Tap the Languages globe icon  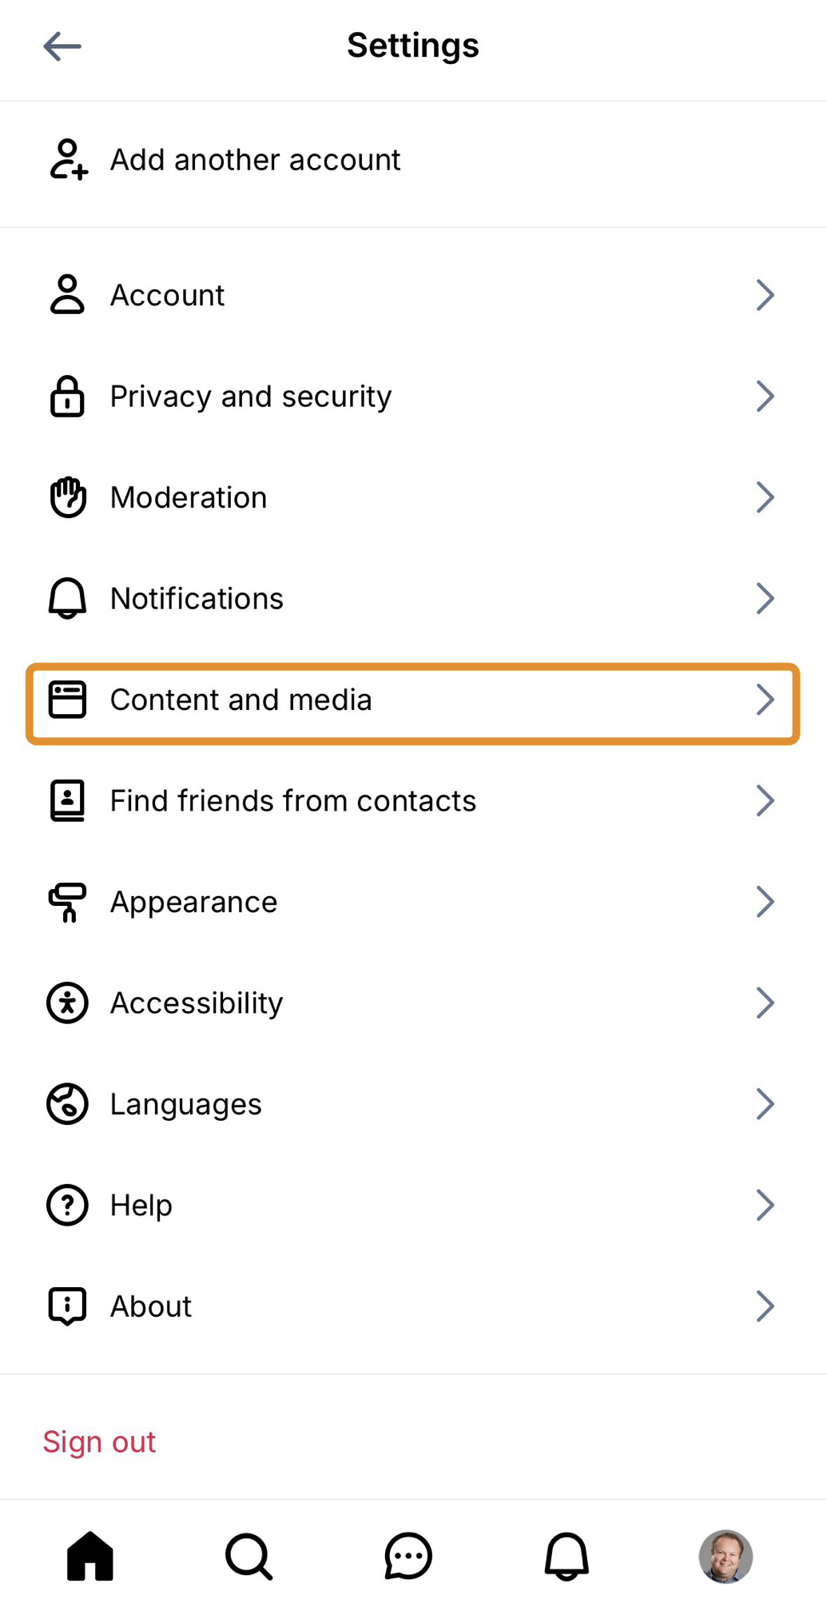coord(67,1104)
